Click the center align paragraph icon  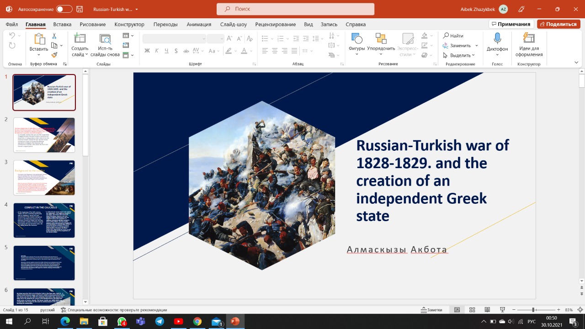coord(275,51)
